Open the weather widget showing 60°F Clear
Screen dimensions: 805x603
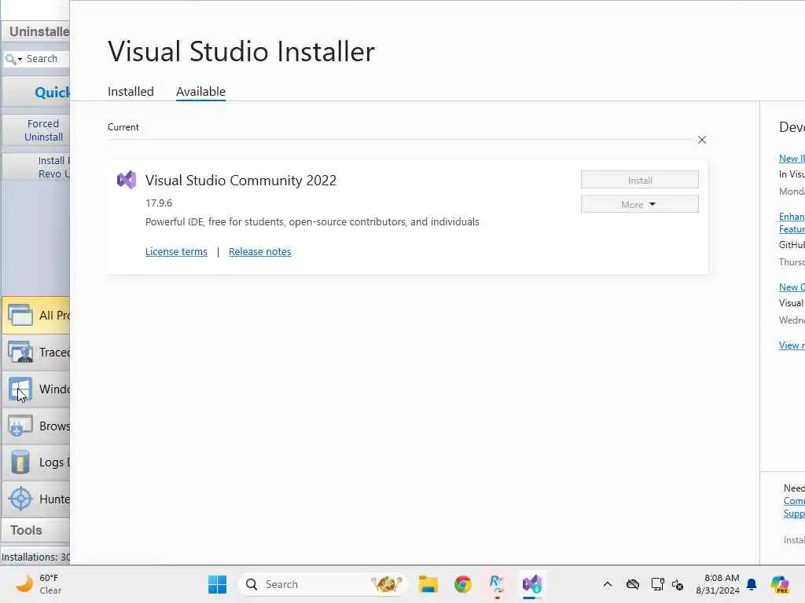[x=38, y=584]
